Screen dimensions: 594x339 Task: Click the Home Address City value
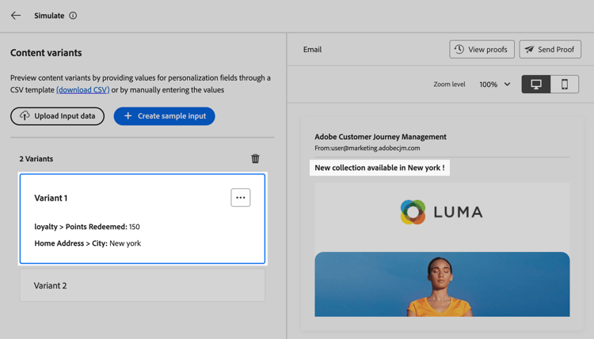point(125,243)
